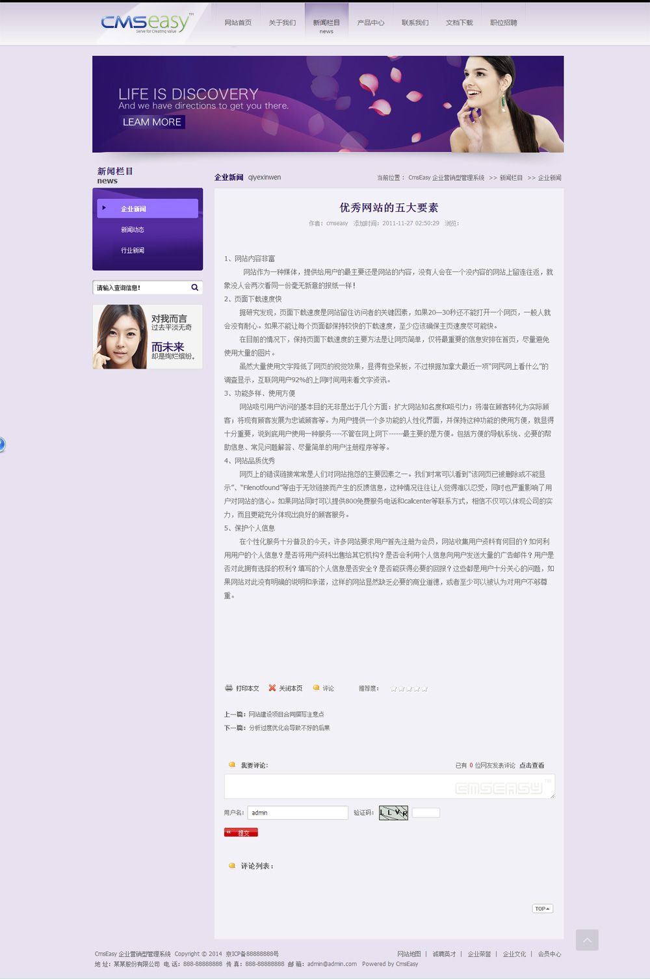Submit the comment with 提交 button
The height and width of the screenshot is (979, 650).
241,833
